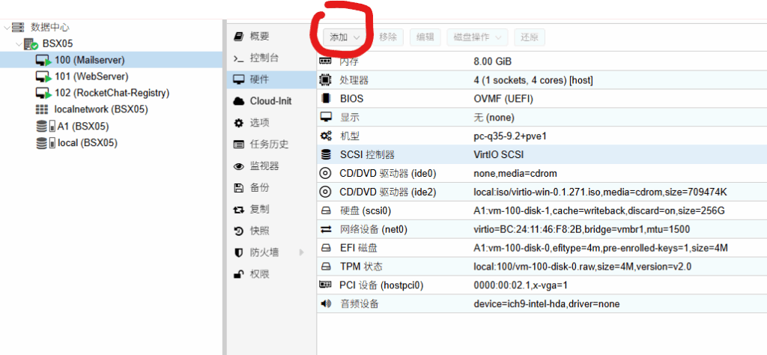Click the 101 (WebServer) VM monitor icon
767x355 pixels.
coord(43,77)
